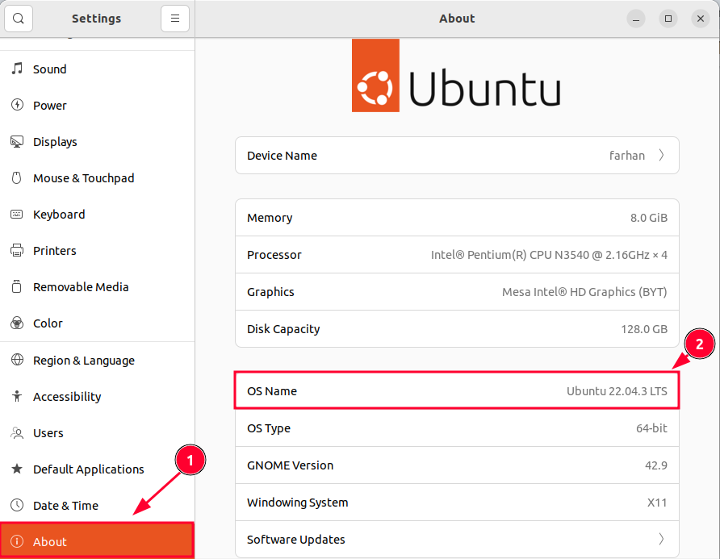Click the About title in header bar
This screenshot has width=720, height=559.
click(457, 19)
